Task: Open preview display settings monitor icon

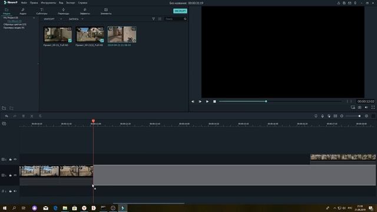Action: [x=353, y=107]
